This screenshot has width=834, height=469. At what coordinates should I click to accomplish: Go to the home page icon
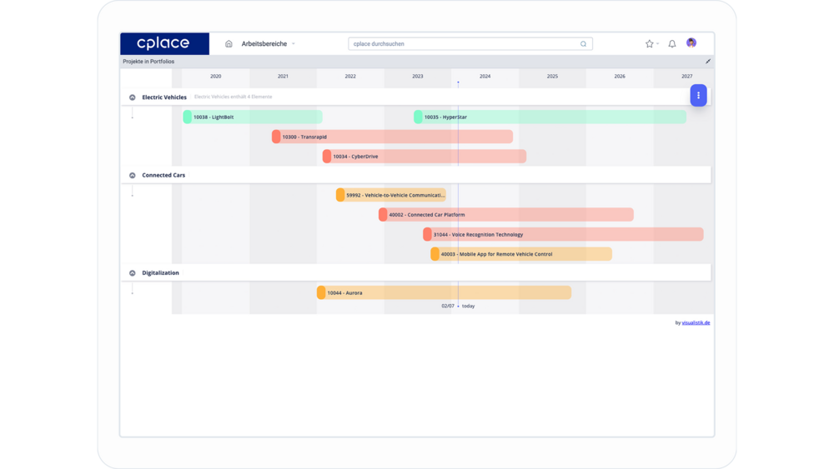pos(229,44)
